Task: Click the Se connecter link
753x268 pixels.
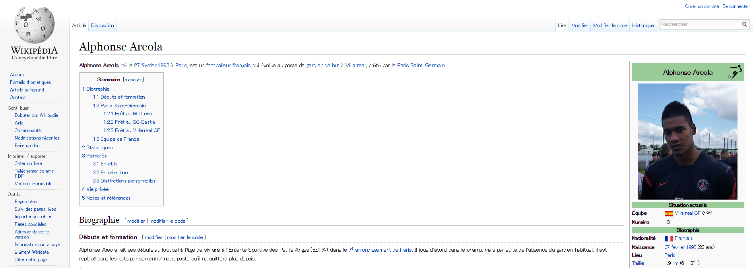Action: coord(736,6)
